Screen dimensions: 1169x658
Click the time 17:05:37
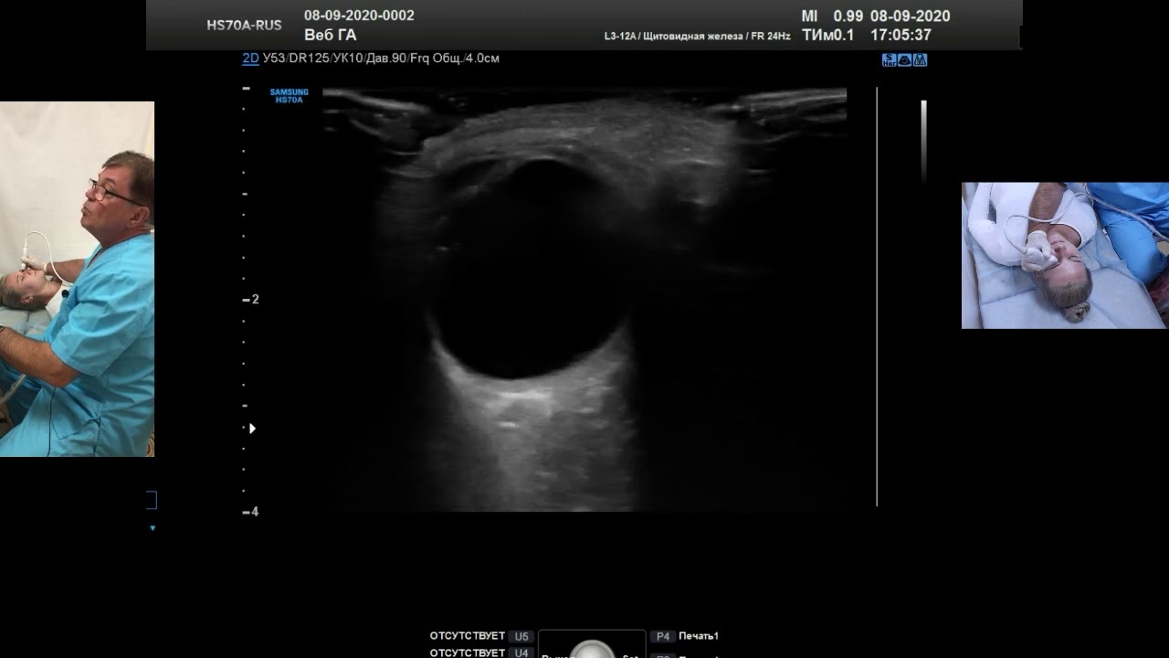[900, 36]
